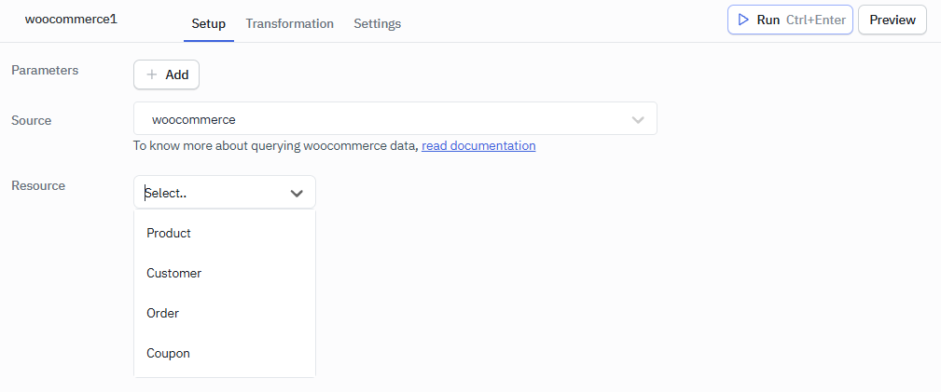This screenshot has height=392, width=941.
Task: Collapse the Resource dropdown using its chevron
Action: coord(297,193)
